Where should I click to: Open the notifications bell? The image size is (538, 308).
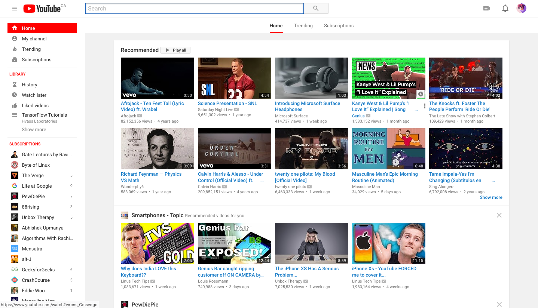(x=505, y=8)
